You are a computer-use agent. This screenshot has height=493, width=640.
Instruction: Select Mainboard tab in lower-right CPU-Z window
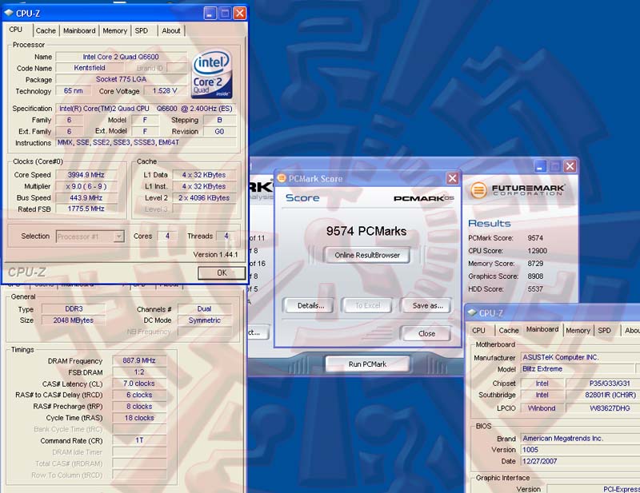pos(542,329)
